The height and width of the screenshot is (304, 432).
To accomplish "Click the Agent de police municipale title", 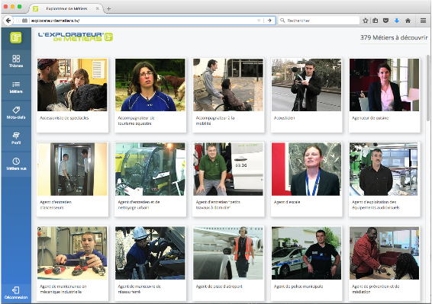I will pos(298,286).
